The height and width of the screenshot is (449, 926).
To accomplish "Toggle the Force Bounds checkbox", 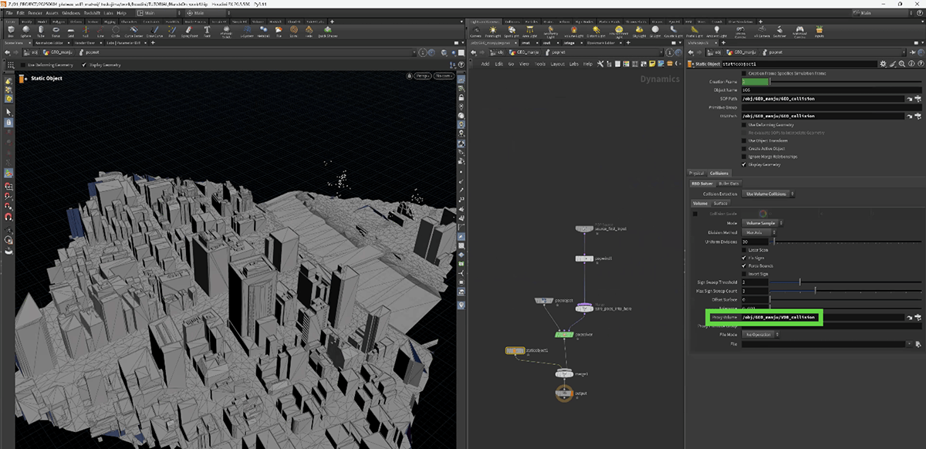I will pos(744,265).
